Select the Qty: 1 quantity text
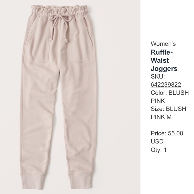 (x=159, y=150)
